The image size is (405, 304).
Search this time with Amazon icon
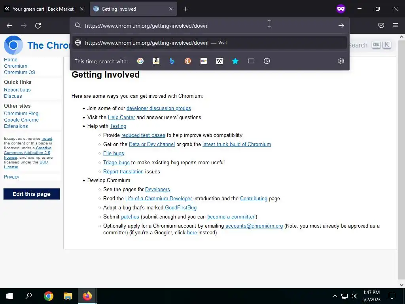click(156, 61)
